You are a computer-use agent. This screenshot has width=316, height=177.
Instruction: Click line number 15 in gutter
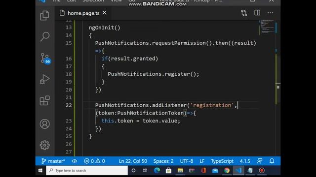tap(69, 43)
